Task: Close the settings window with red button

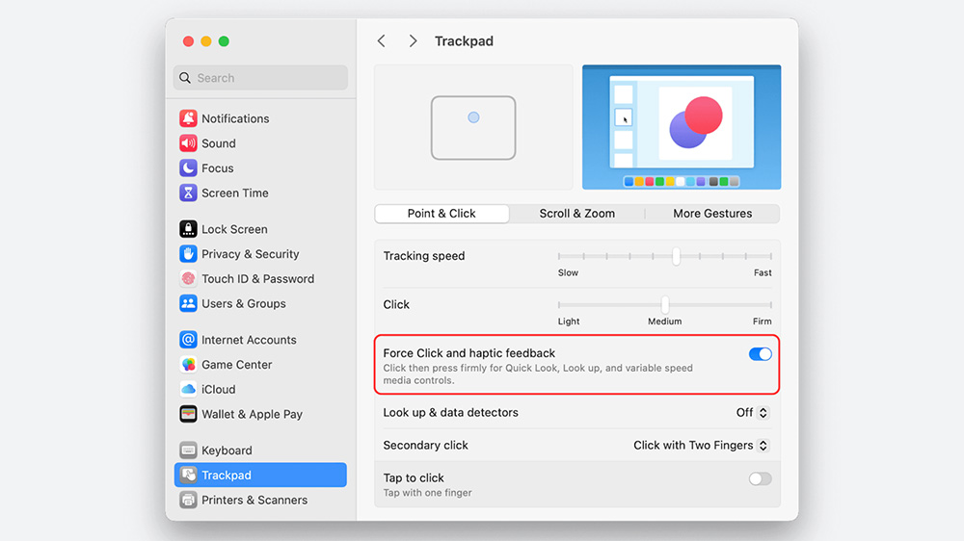Action: 189,41
